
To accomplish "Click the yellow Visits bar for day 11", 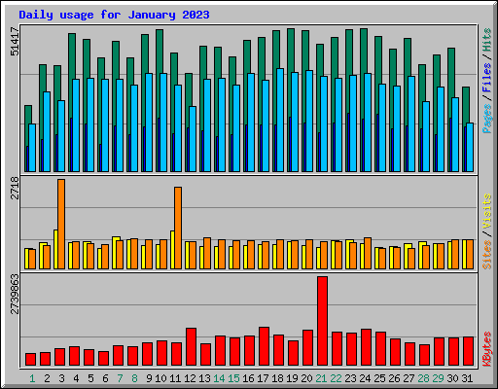I will (172, 250).
